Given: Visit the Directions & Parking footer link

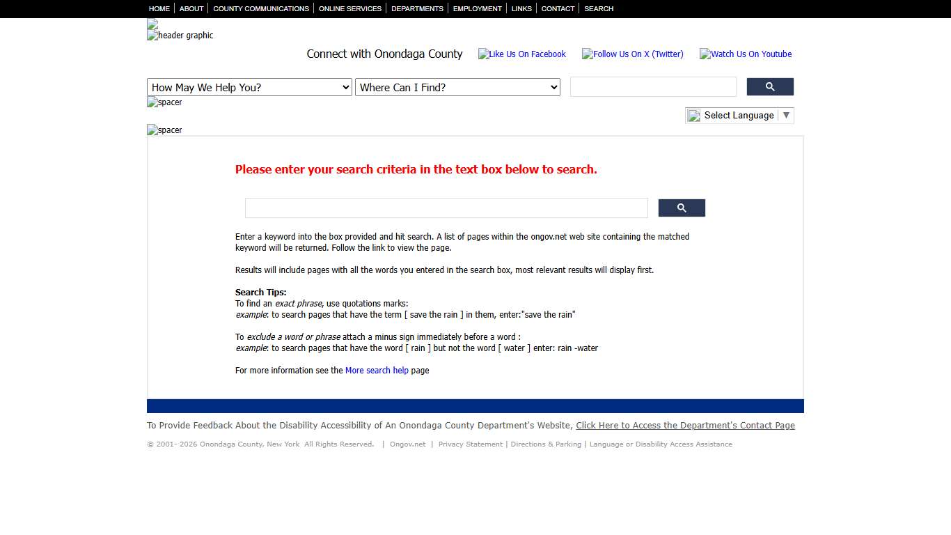Looking at the screenshot, I should (546, 444).
